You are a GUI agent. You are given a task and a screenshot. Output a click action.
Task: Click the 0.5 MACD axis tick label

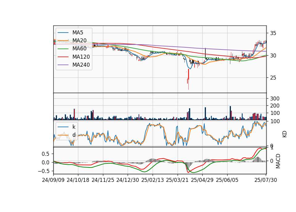(46, 154)
